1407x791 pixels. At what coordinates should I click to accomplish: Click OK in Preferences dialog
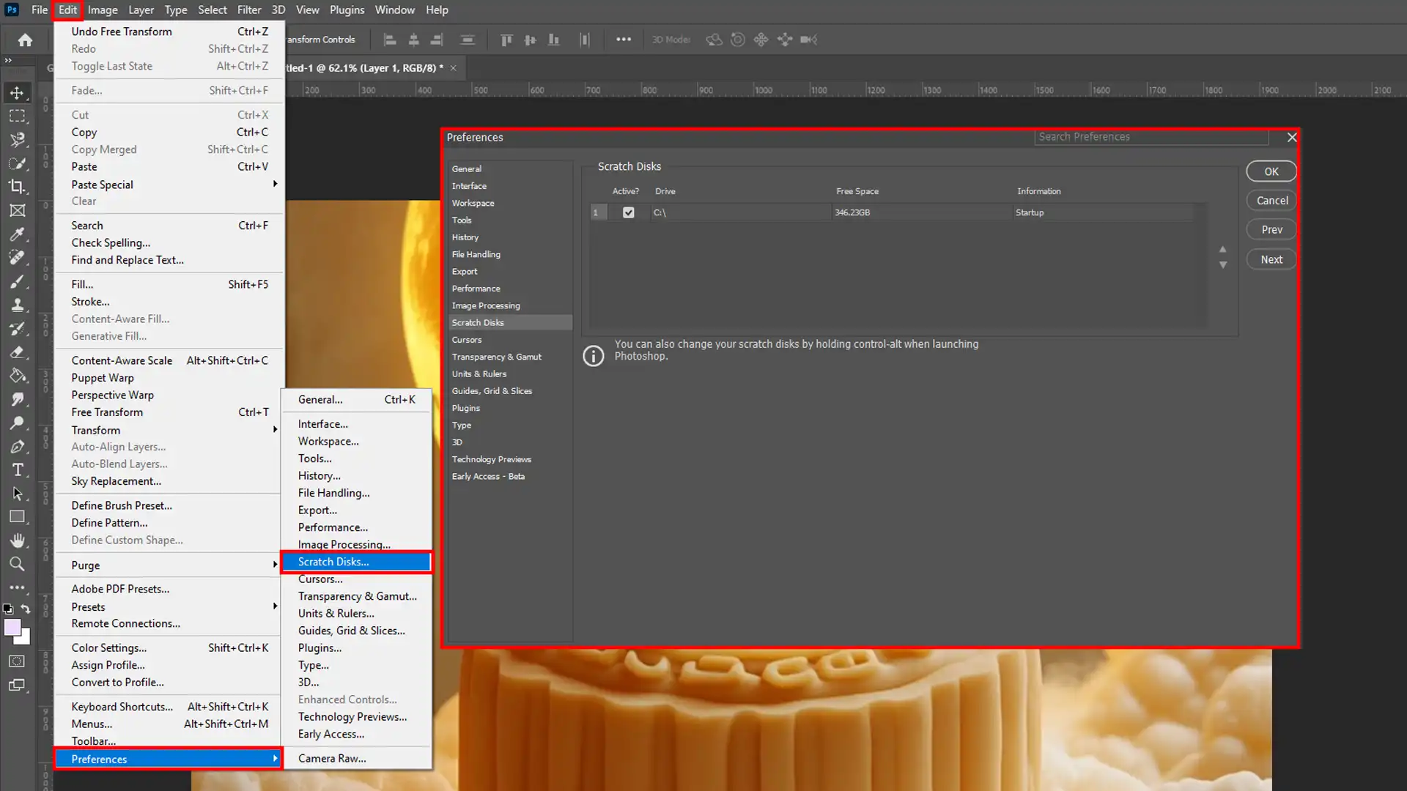(1271, 171)
